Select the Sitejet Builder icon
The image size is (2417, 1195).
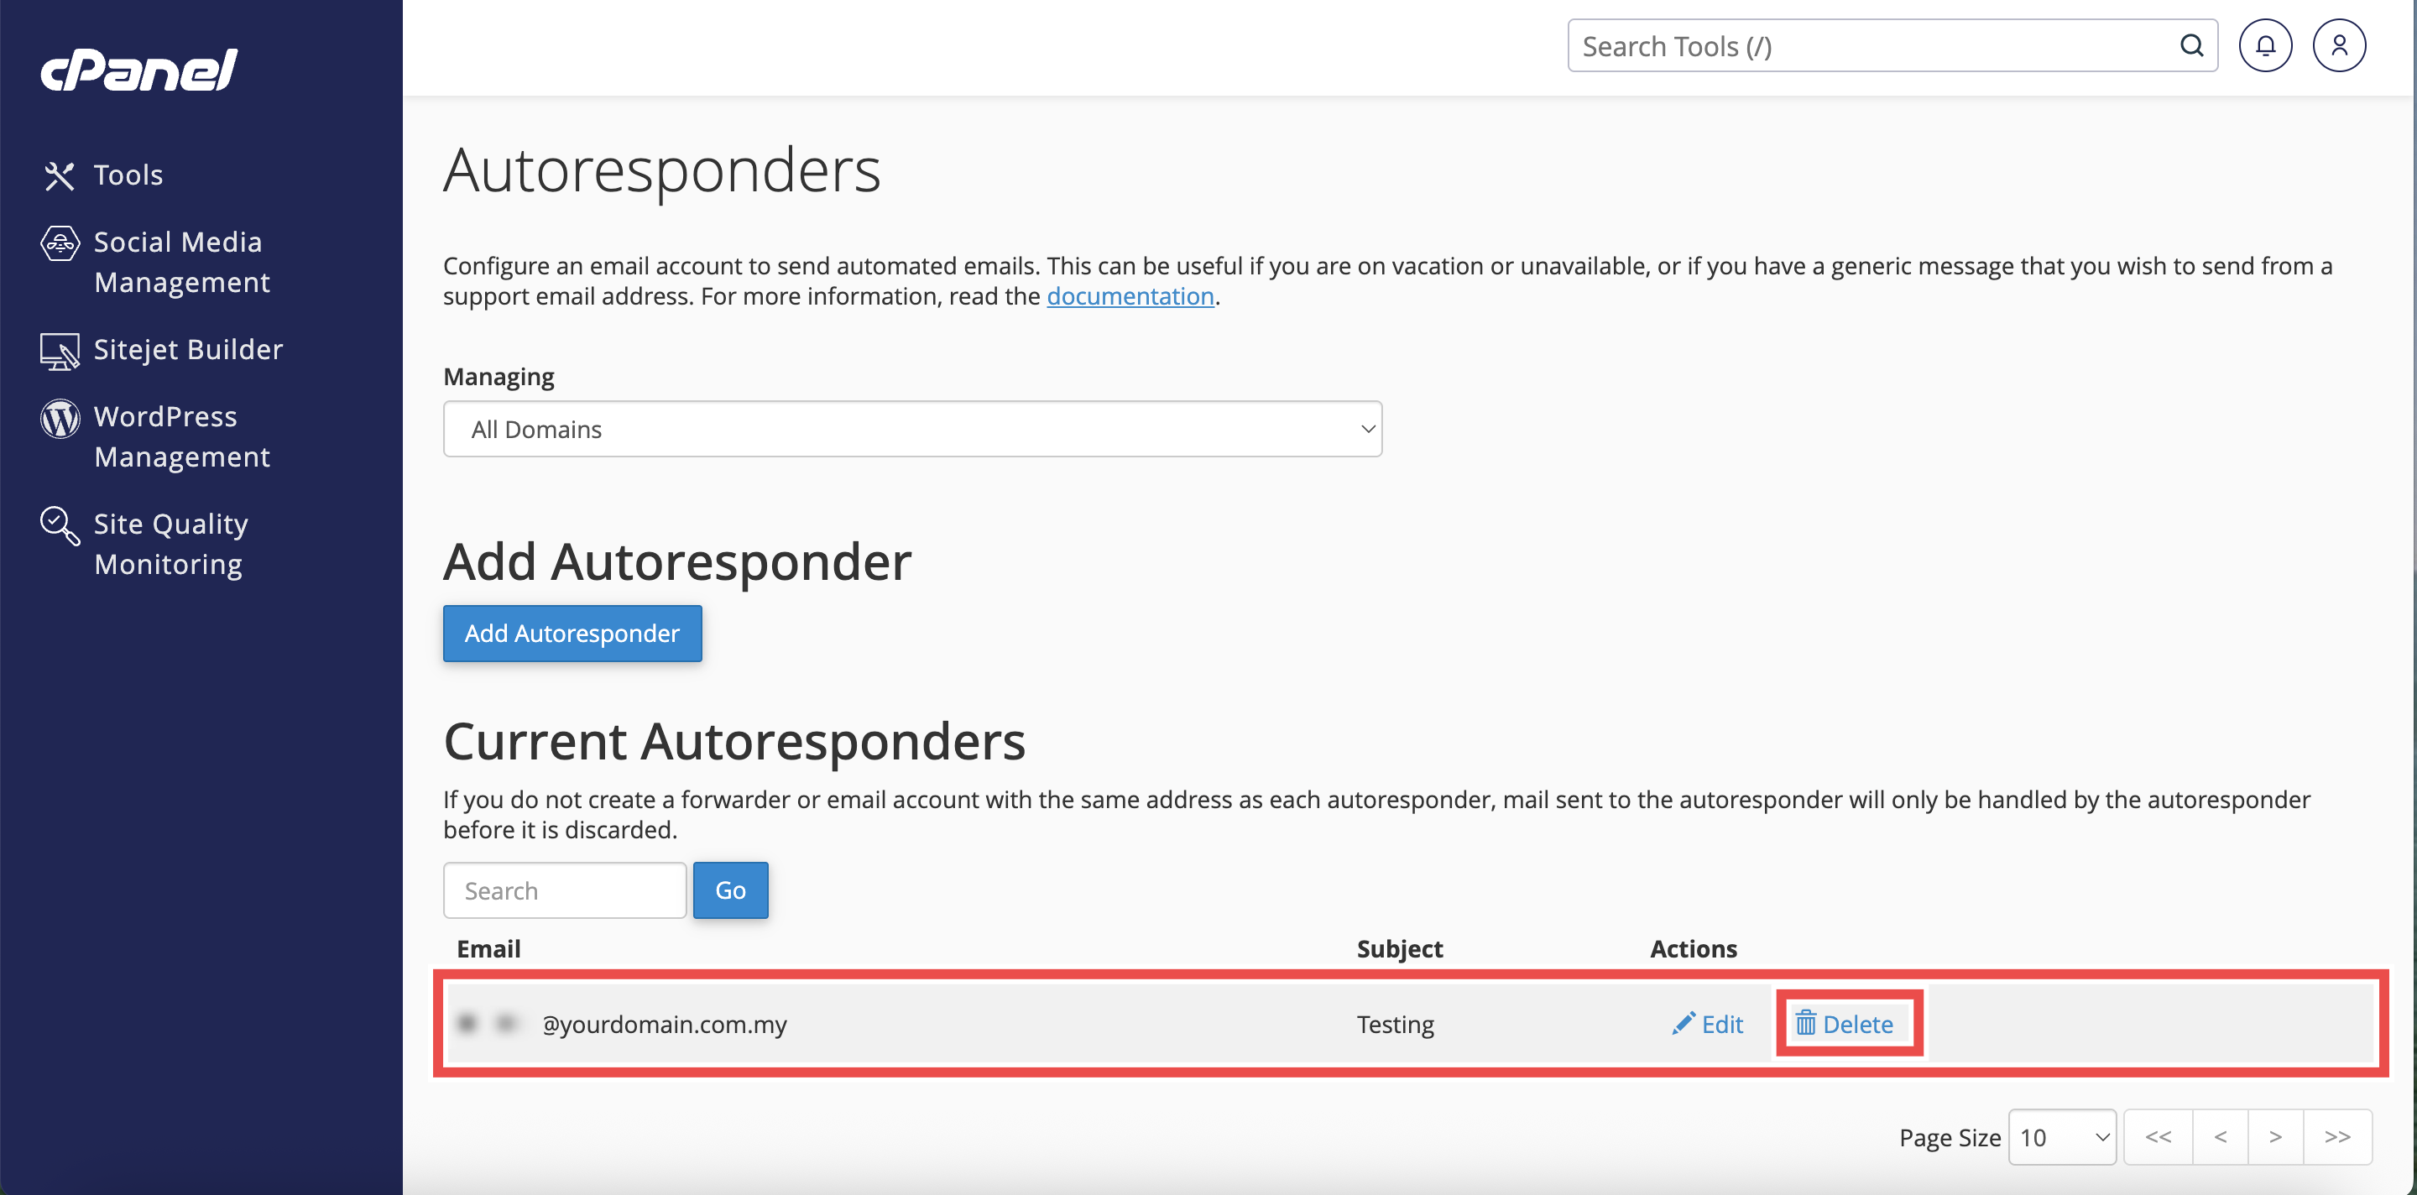tap(60, 351)
